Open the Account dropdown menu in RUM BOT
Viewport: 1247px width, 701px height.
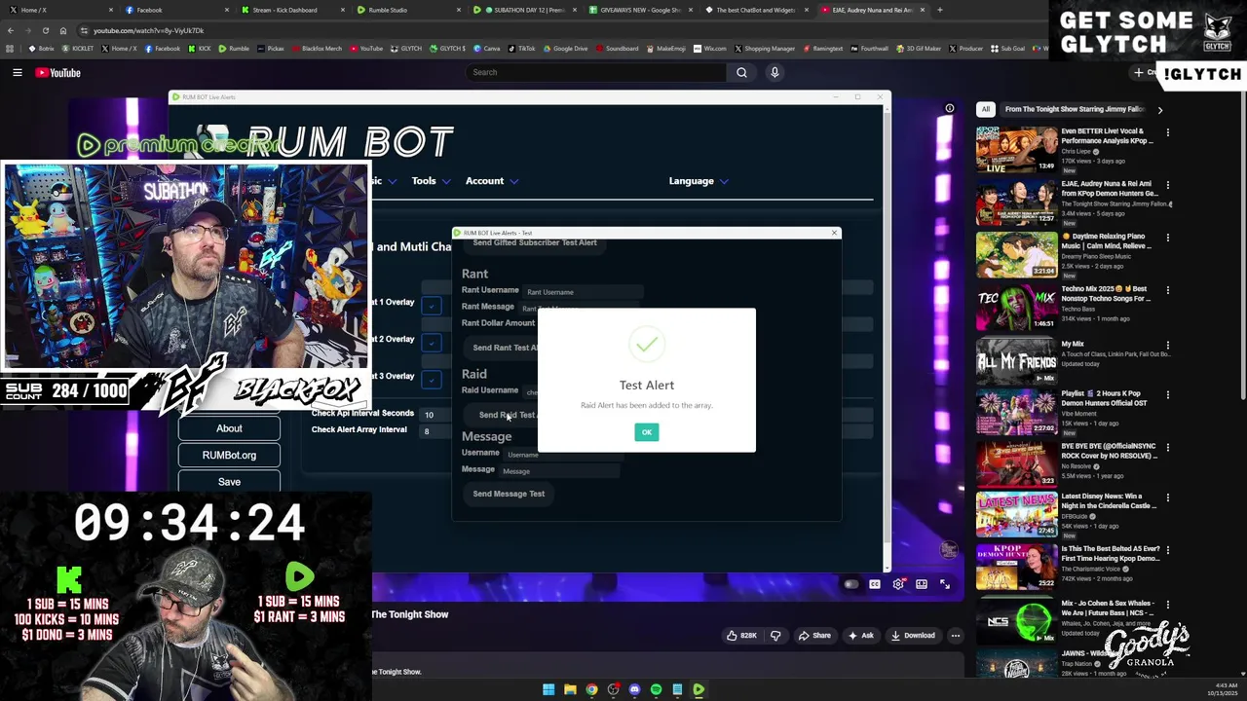point(491,181)
